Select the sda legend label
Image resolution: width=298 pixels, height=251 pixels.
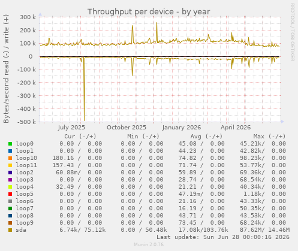21,230
